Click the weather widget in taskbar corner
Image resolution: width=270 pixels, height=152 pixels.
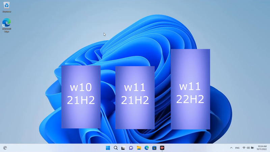click(x=5, y=148)
